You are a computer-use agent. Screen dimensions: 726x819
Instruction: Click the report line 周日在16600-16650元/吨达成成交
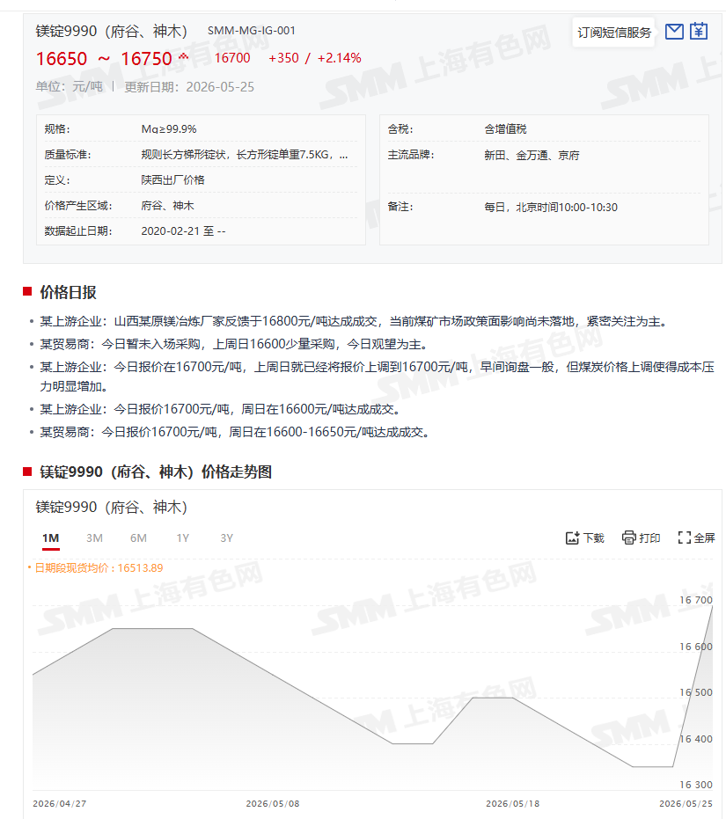pos(238,433)
